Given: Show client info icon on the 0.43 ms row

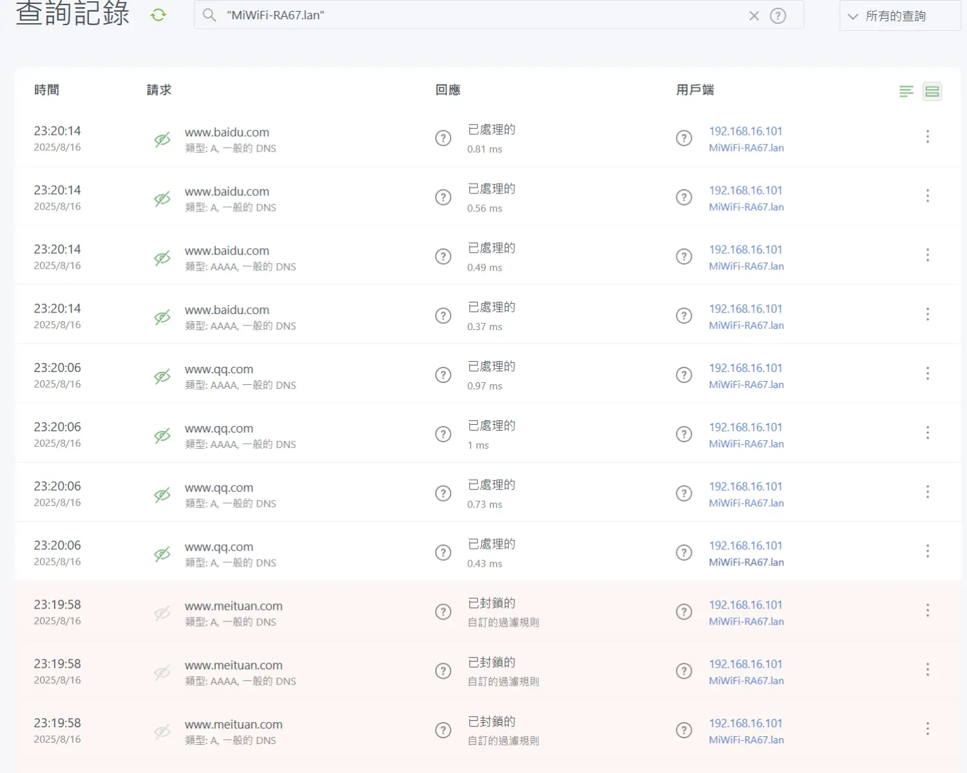Looking at the screenshot, I should click(684, 553).
